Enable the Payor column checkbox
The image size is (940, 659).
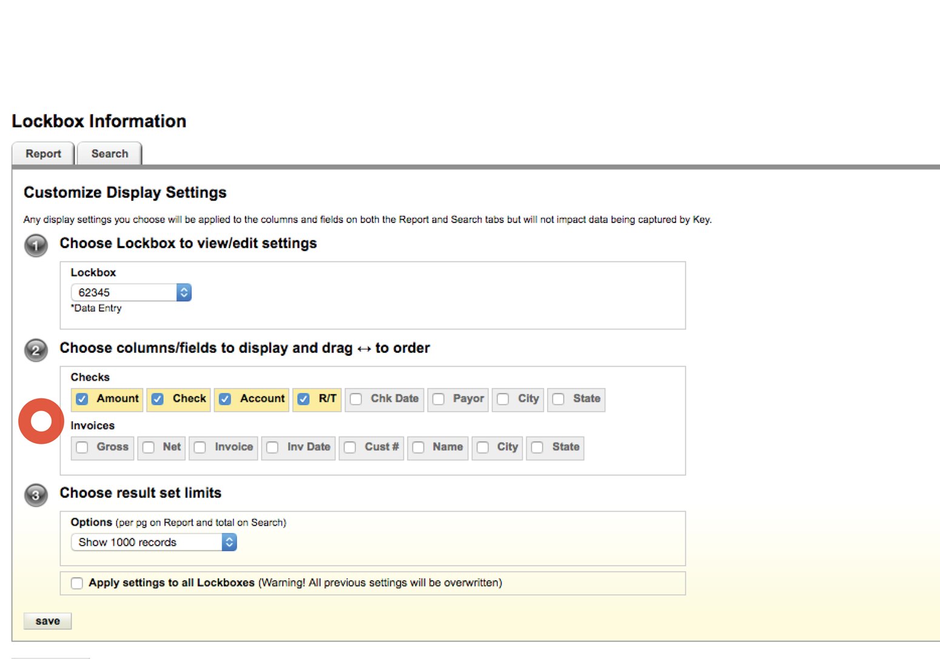pyautogui.click(x=438, y=399)
